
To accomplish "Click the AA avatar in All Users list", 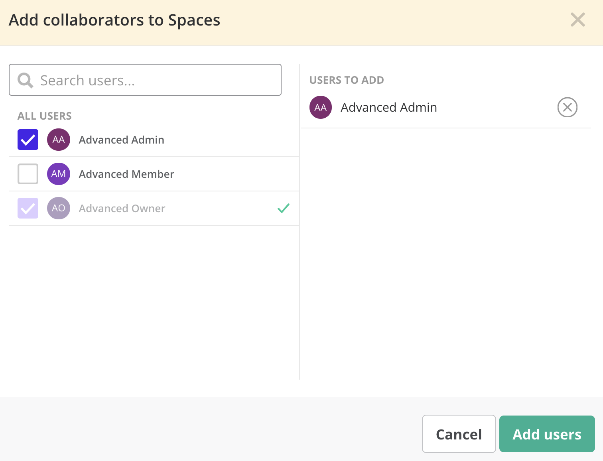I will tap(59, 140).
